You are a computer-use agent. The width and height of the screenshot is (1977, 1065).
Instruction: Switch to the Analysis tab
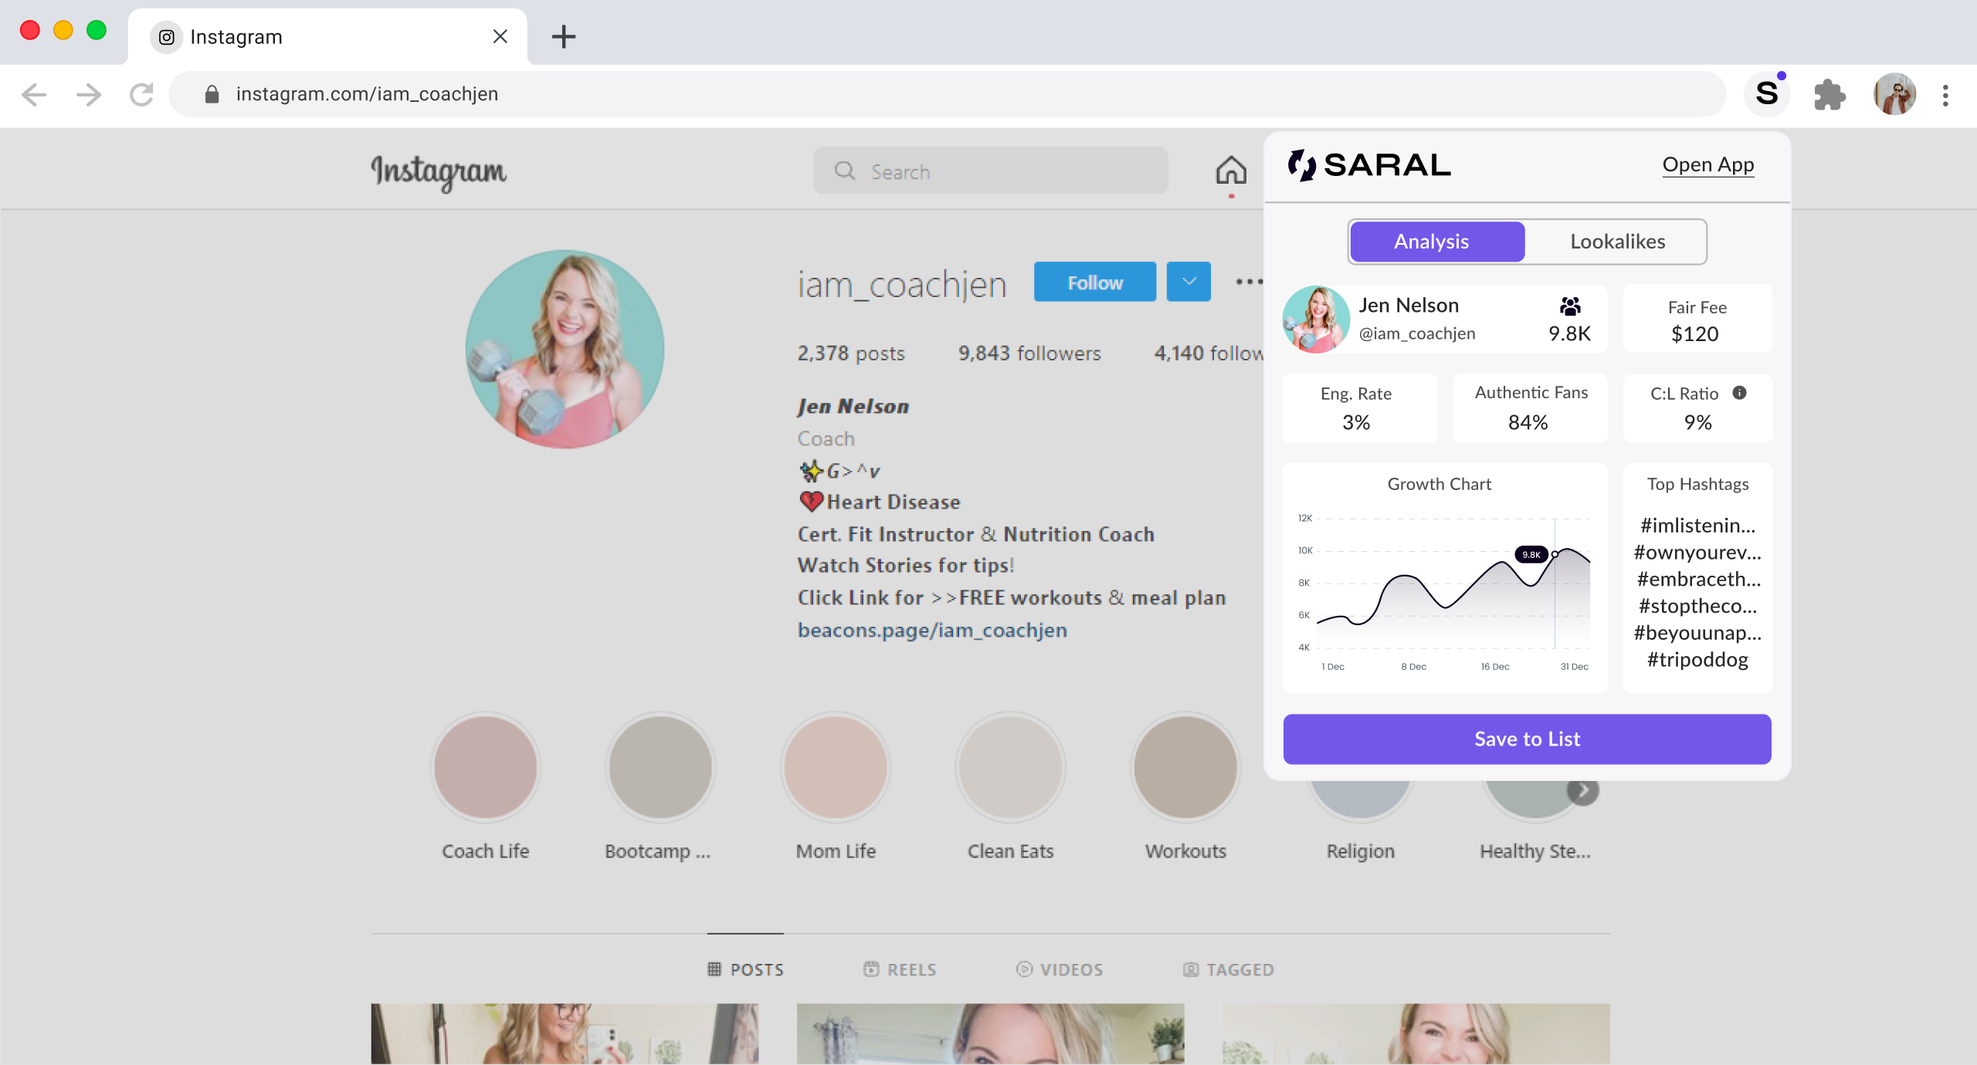[x=1437, y=242]
